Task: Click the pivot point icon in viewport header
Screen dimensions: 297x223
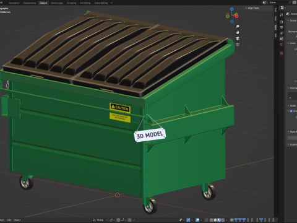Action: [x=111, y=220]
